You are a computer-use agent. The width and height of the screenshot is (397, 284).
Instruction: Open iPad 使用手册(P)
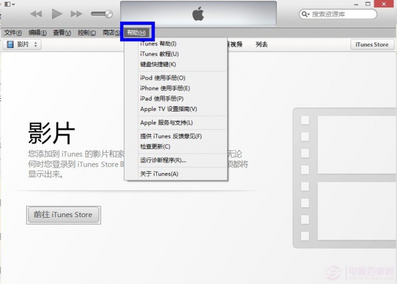162,99
